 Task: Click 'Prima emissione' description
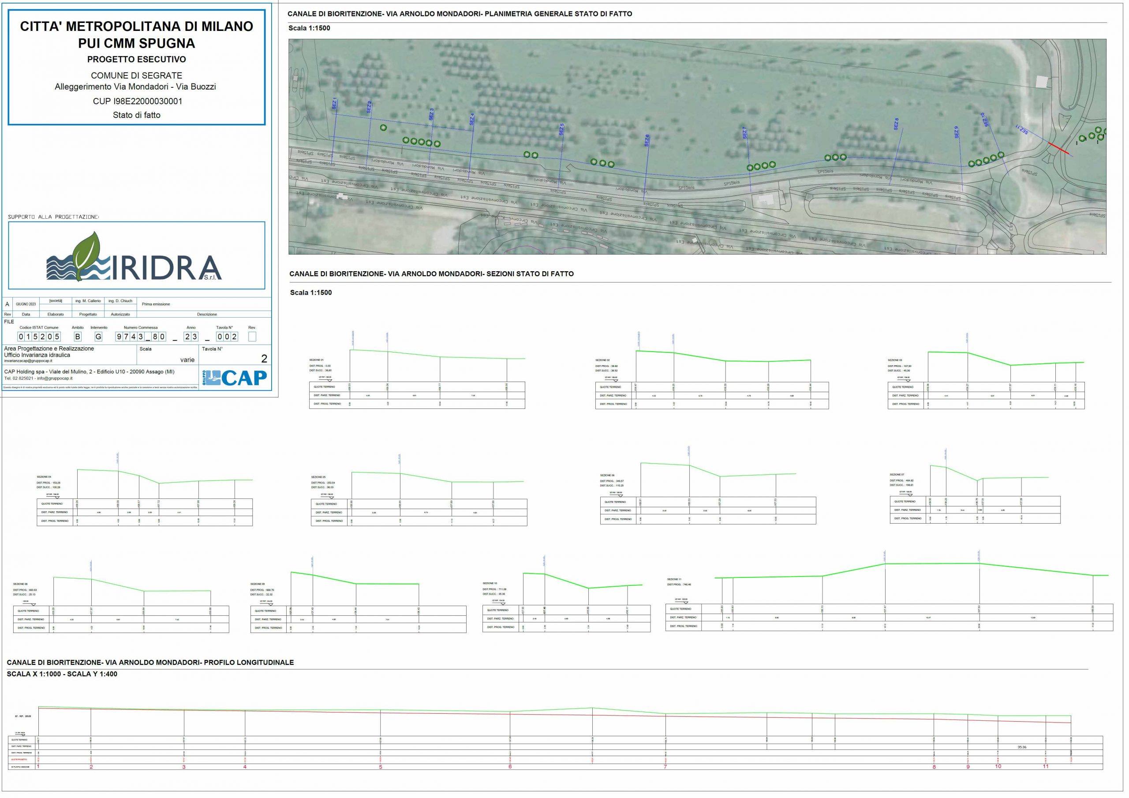point(156,304)
